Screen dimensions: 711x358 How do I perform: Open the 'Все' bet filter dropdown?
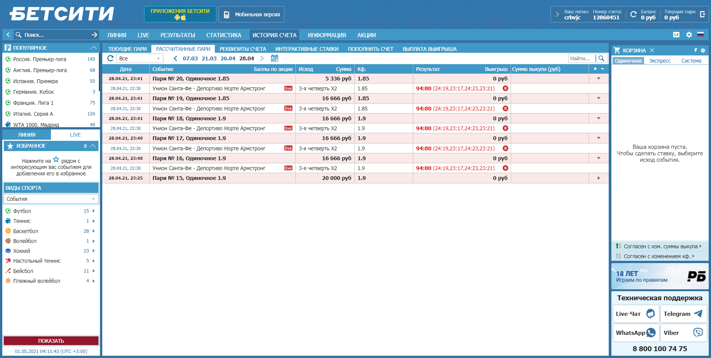point(140,58)
